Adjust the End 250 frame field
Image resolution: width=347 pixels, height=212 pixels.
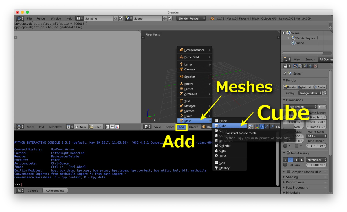316,122
